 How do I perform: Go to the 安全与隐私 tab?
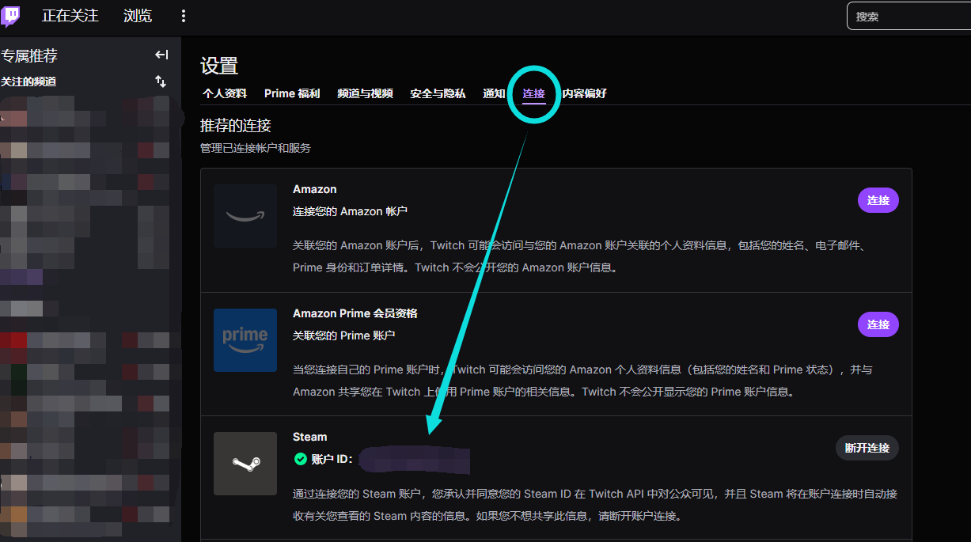438,93
